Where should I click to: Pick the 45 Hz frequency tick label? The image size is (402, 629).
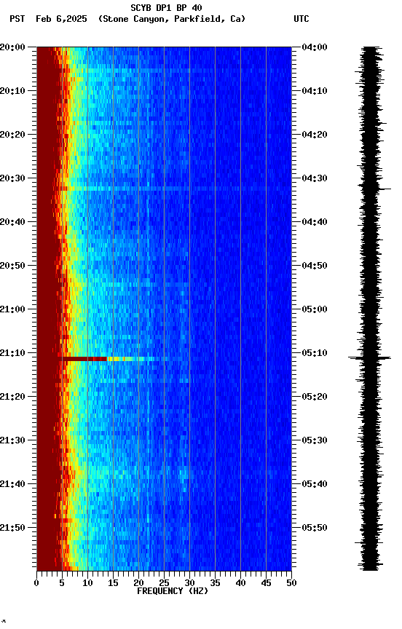(x=266, y=583)
